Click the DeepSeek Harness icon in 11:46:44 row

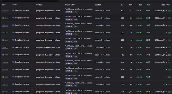(13, 40)
